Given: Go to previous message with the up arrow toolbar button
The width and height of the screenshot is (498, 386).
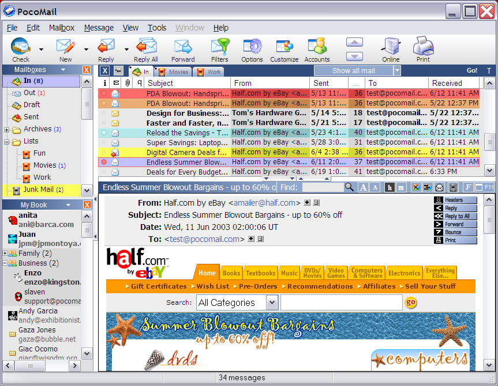Looking at the screenshot, I should tap(354, 42).
